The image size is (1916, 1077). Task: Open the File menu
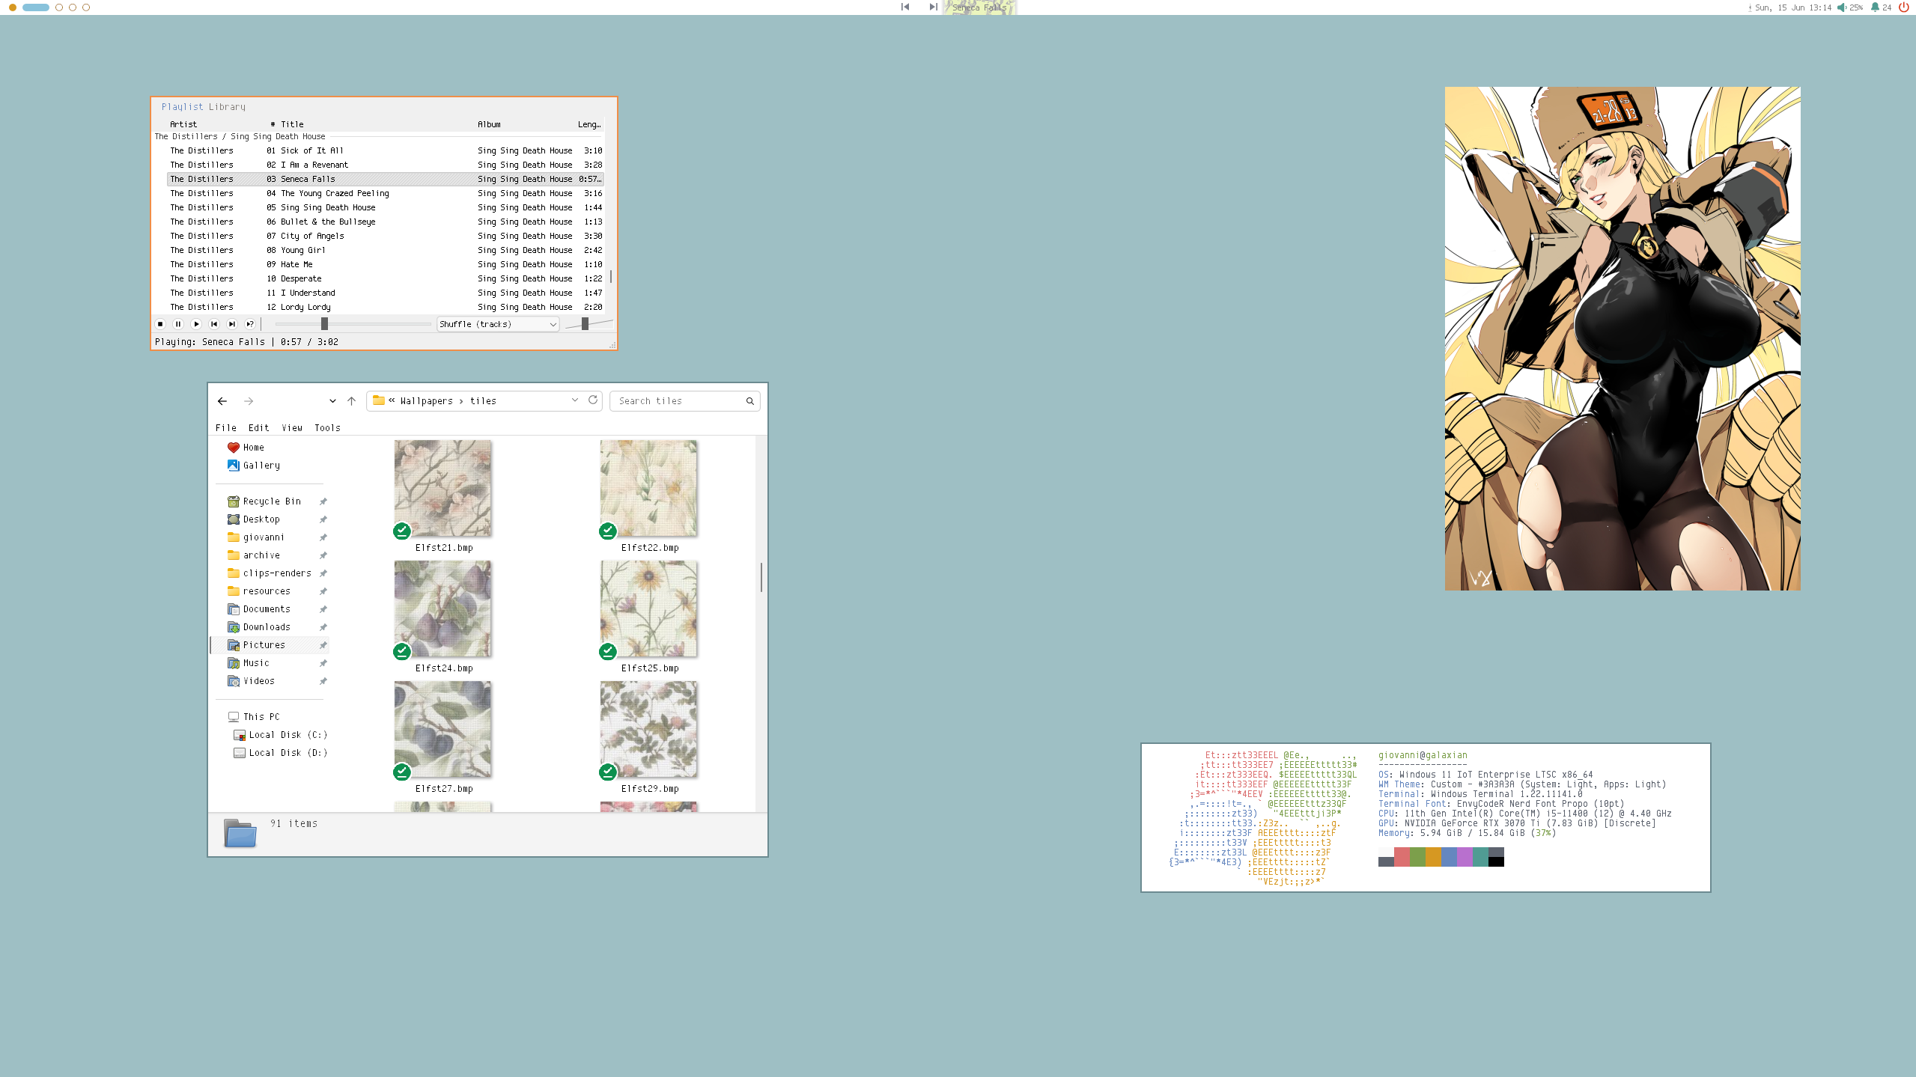(x=226, y=428)
